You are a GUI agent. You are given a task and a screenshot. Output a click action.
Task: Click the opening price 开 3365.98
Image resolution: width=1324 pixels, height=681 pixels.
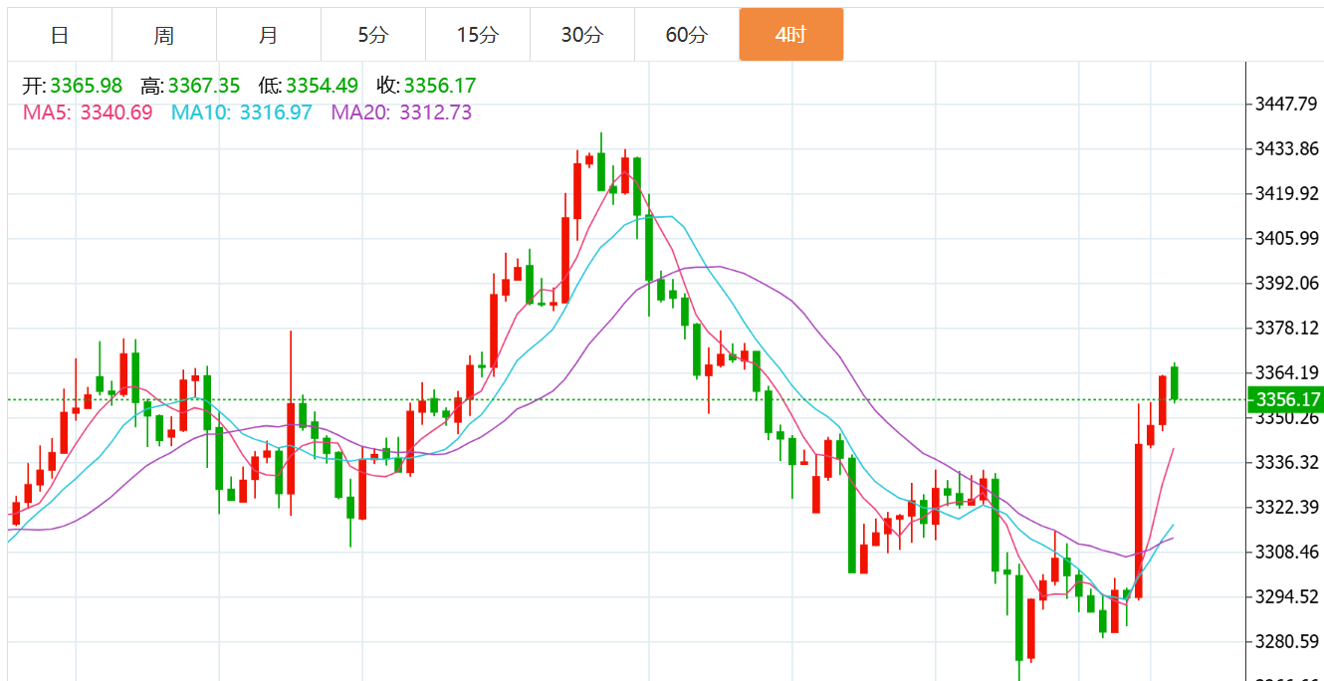click(73, 86)
